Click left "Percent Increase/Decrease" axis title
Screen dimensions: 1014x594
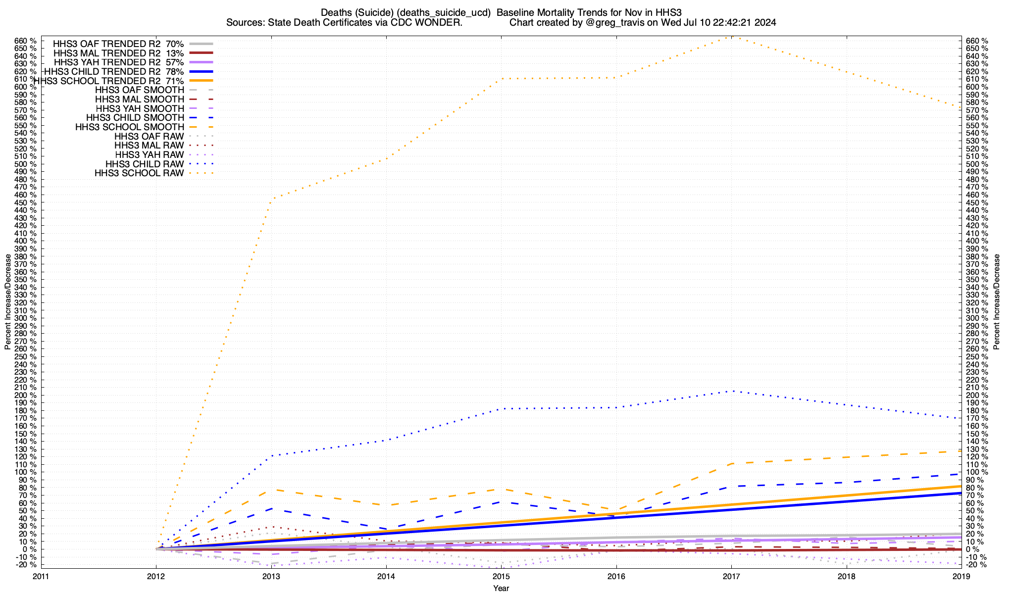click(x=8, y=302)
